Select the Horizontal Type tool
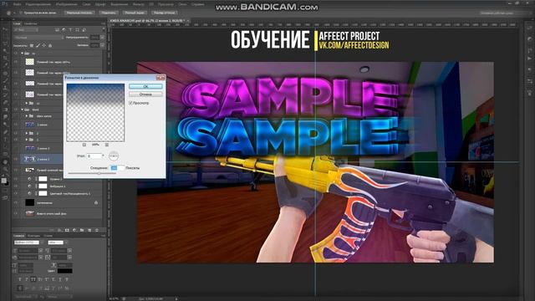The width and height of the screenshot is (535, 301). [x=5, y=140]
